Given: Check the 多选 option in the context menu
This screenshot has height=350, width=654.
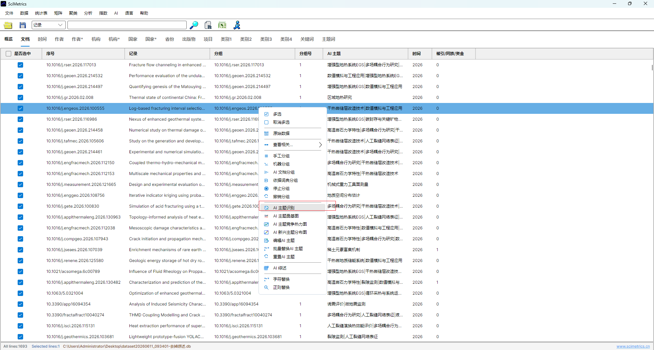Looking at the screenshot, I should pos(266,114).
